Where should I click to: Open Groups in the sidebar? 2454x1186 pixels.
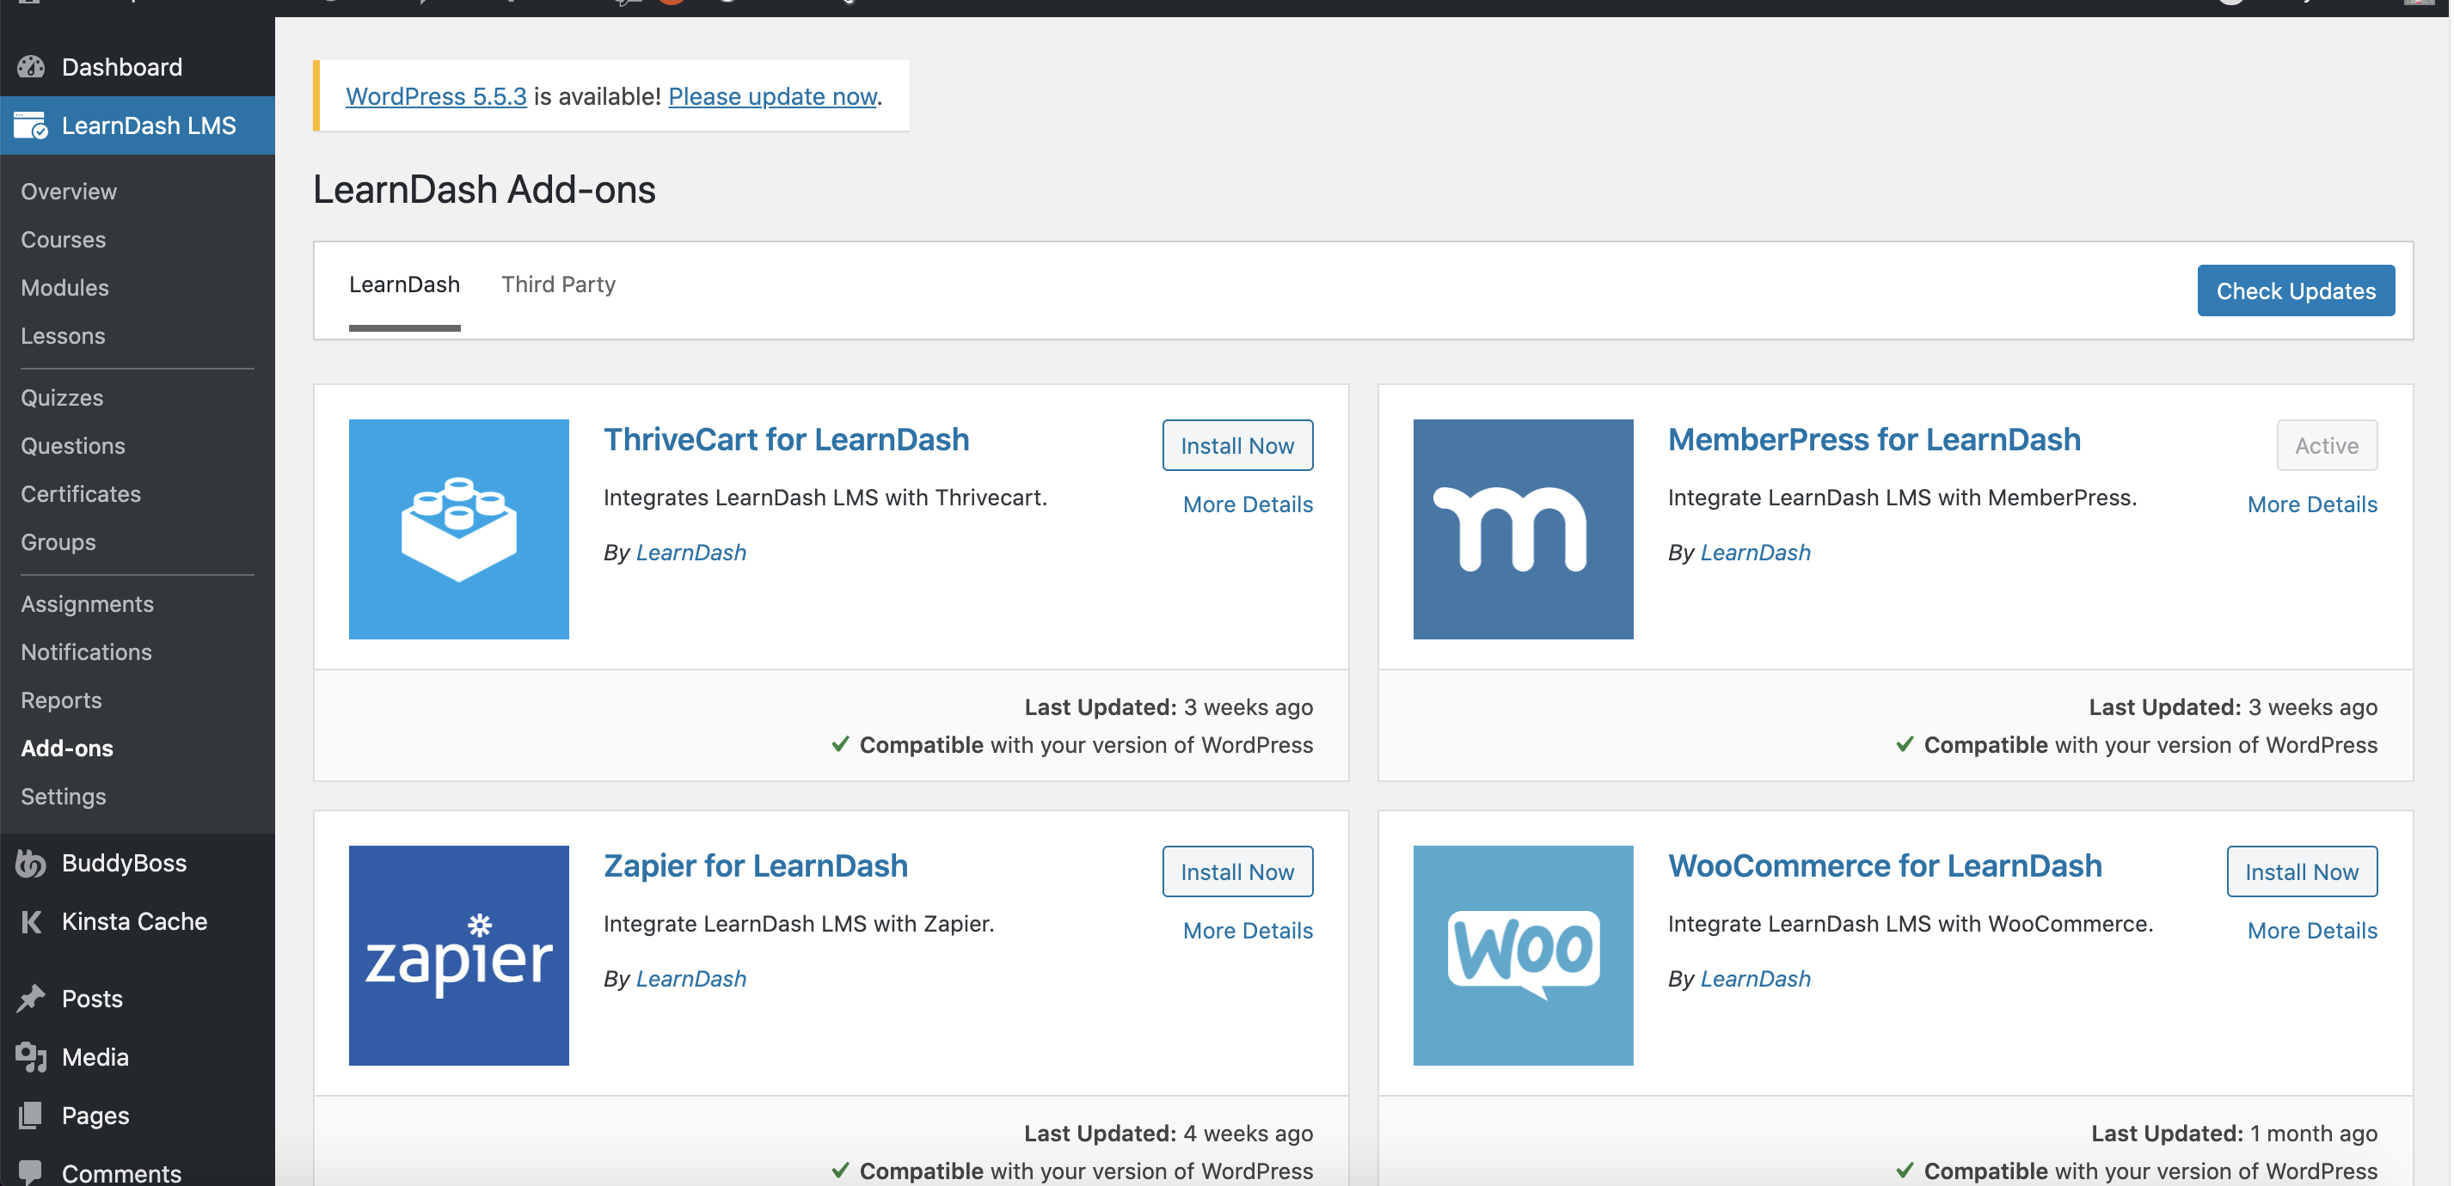click(58, 542)
